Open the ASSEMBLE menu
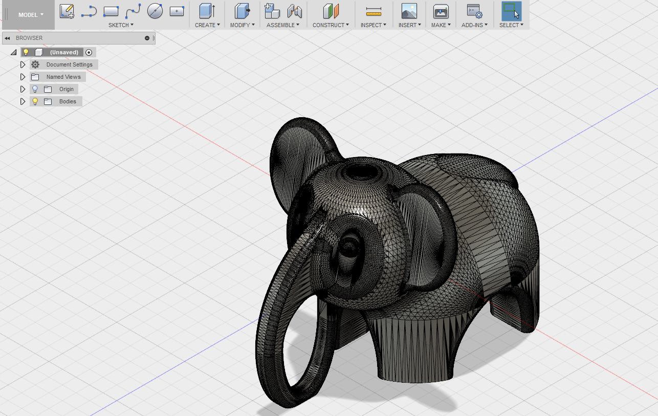 tap(283, 25)
